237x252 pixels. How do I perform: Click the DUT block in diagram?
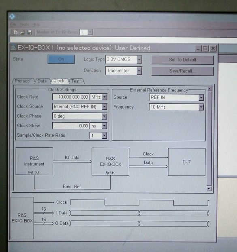(x=187, y=162)
